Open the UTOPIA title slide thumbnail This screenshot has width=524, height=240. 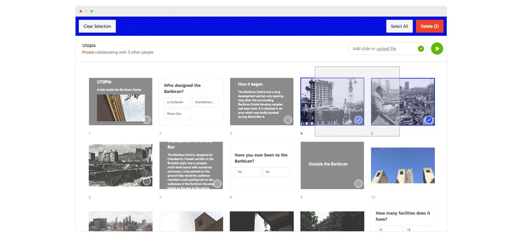121,102
